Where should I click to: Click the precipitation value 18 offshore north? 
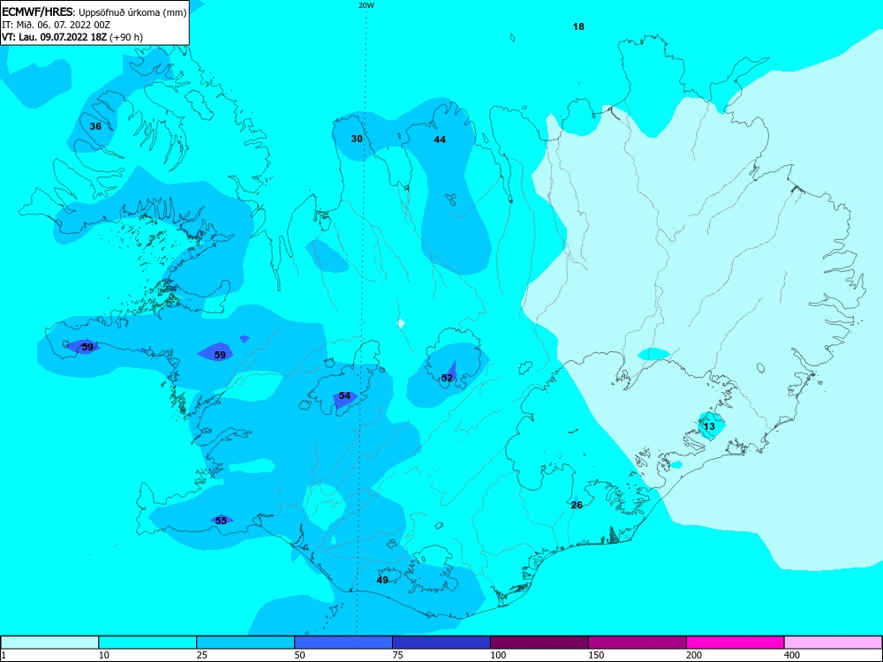click(x=578, y=26)
